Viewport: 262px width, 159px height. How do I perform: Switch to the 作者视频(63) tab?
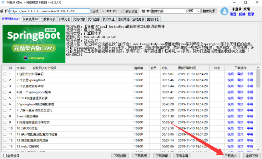click(32, 19)
